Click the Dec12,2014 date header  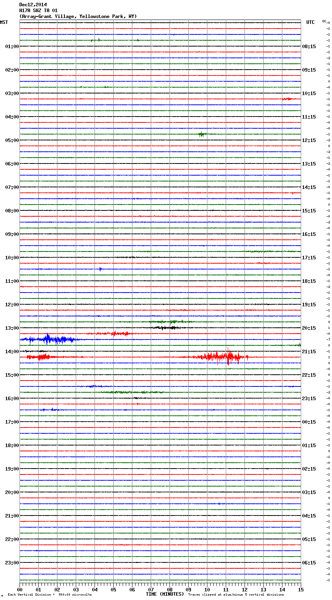pyautogui.click(x=33, y=5)
